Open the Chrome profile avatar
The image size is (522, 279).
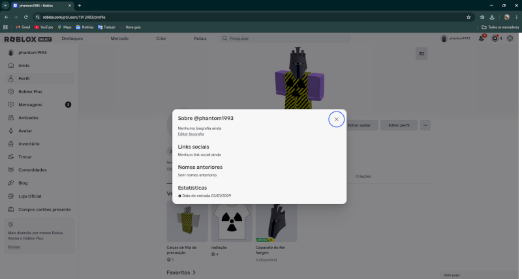click(x=507, y=17)
